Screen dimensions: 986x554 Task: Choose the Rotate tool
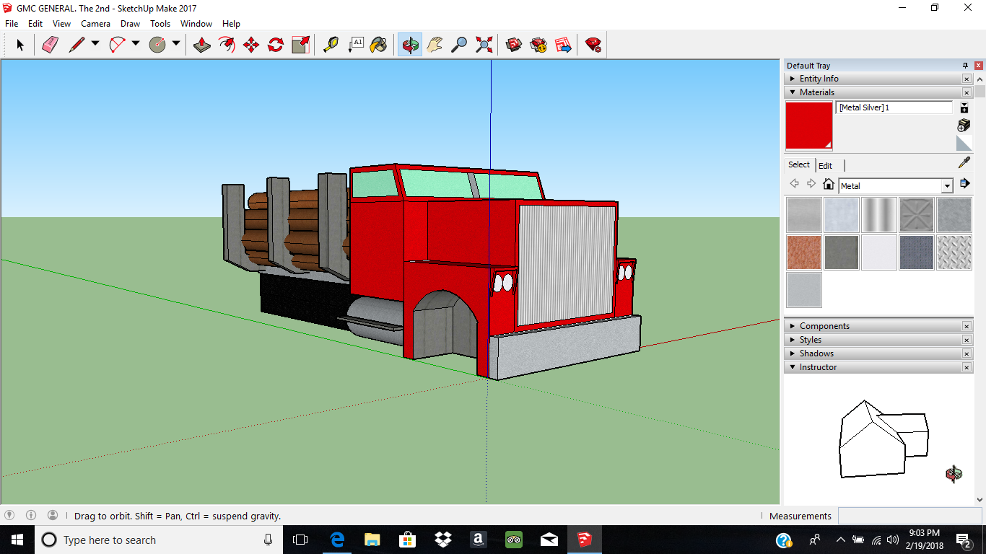coord(276,45)
